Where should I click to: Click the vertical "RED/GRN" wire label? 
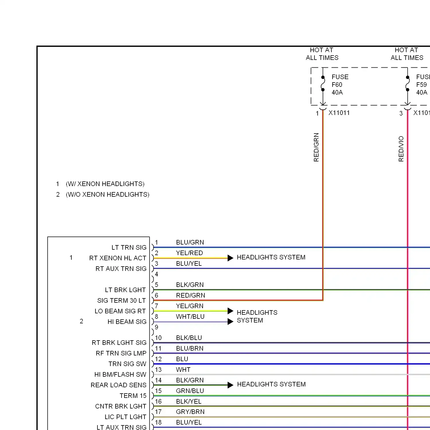coord(316,147)
